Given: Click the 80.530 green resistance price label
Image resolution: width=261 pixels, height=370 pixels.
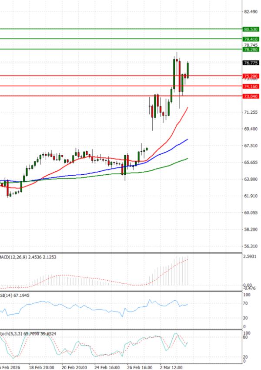Looking at the screenshot, I should (x=251, y=29).
